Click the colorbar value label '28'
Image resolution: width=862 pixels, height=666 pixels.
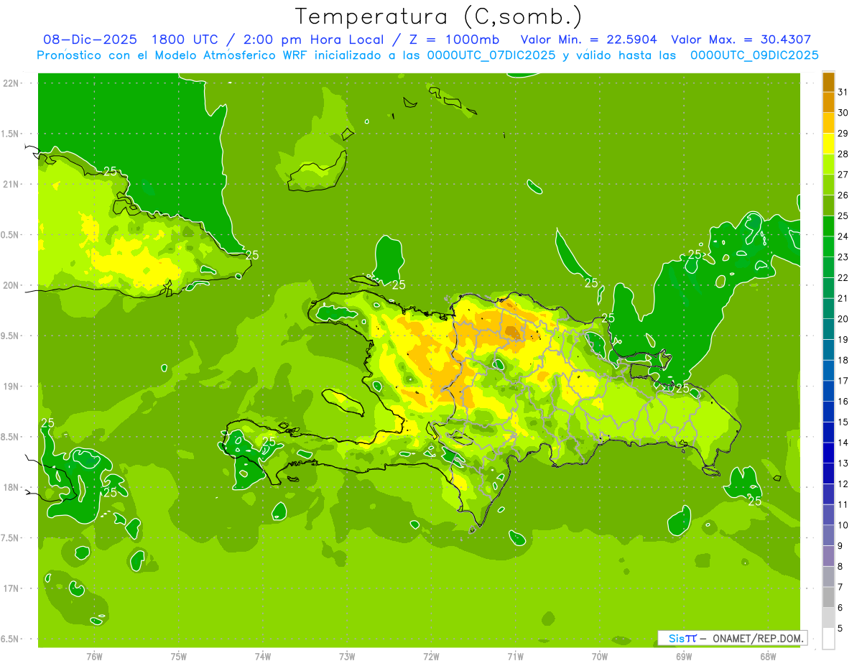[843, 154]
